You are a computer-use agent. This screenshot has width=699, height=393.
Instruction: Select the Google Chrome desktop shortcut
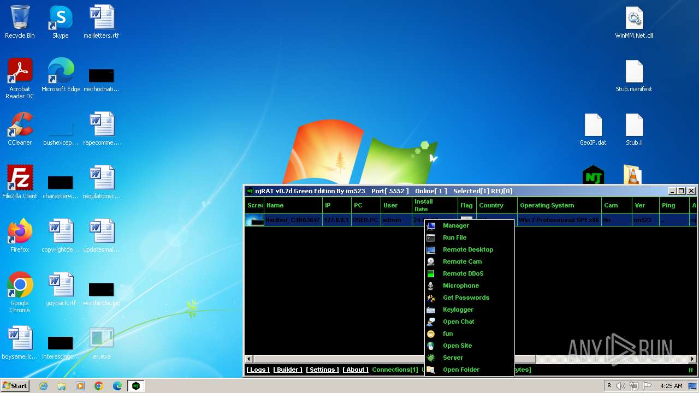pos(20,293)
